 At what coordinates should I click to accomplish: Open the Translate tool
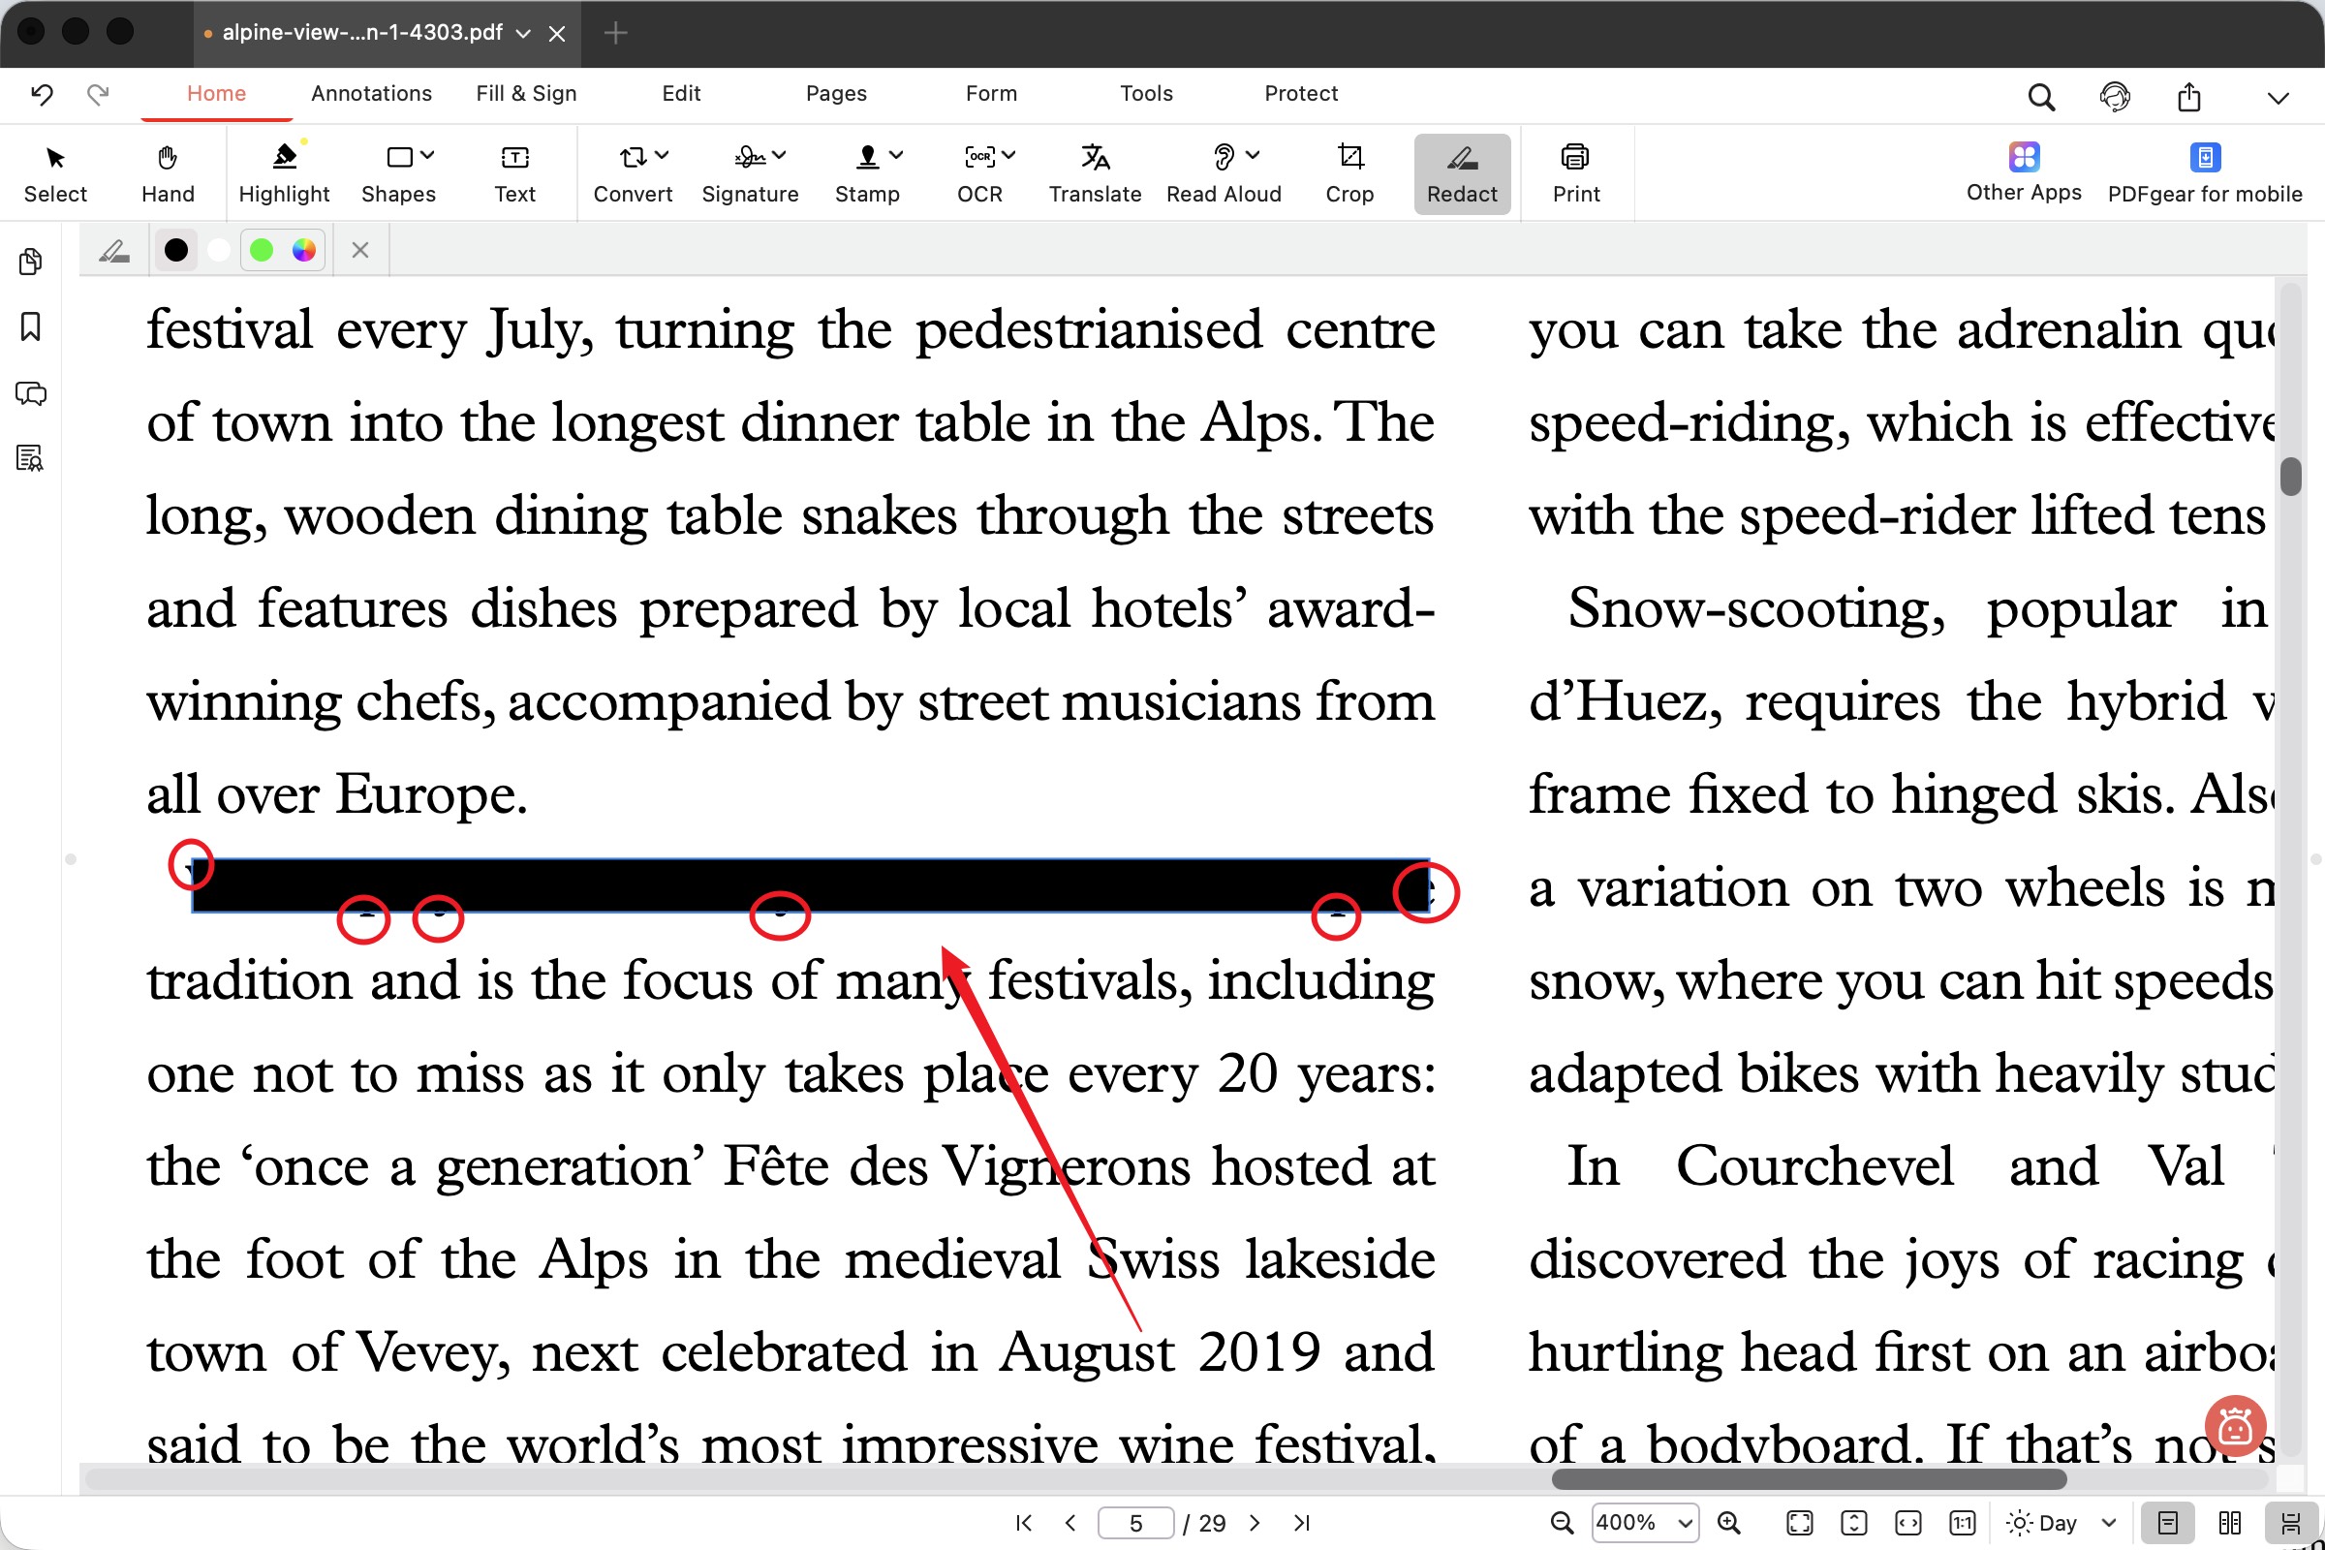point(1096,174)
